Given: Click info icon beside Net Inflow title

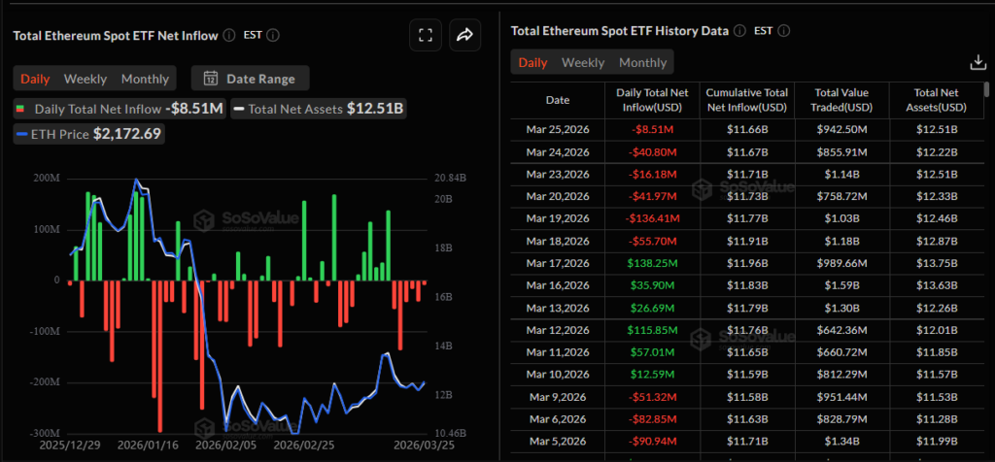Looking at the screenshot, I should click(228, 35).
